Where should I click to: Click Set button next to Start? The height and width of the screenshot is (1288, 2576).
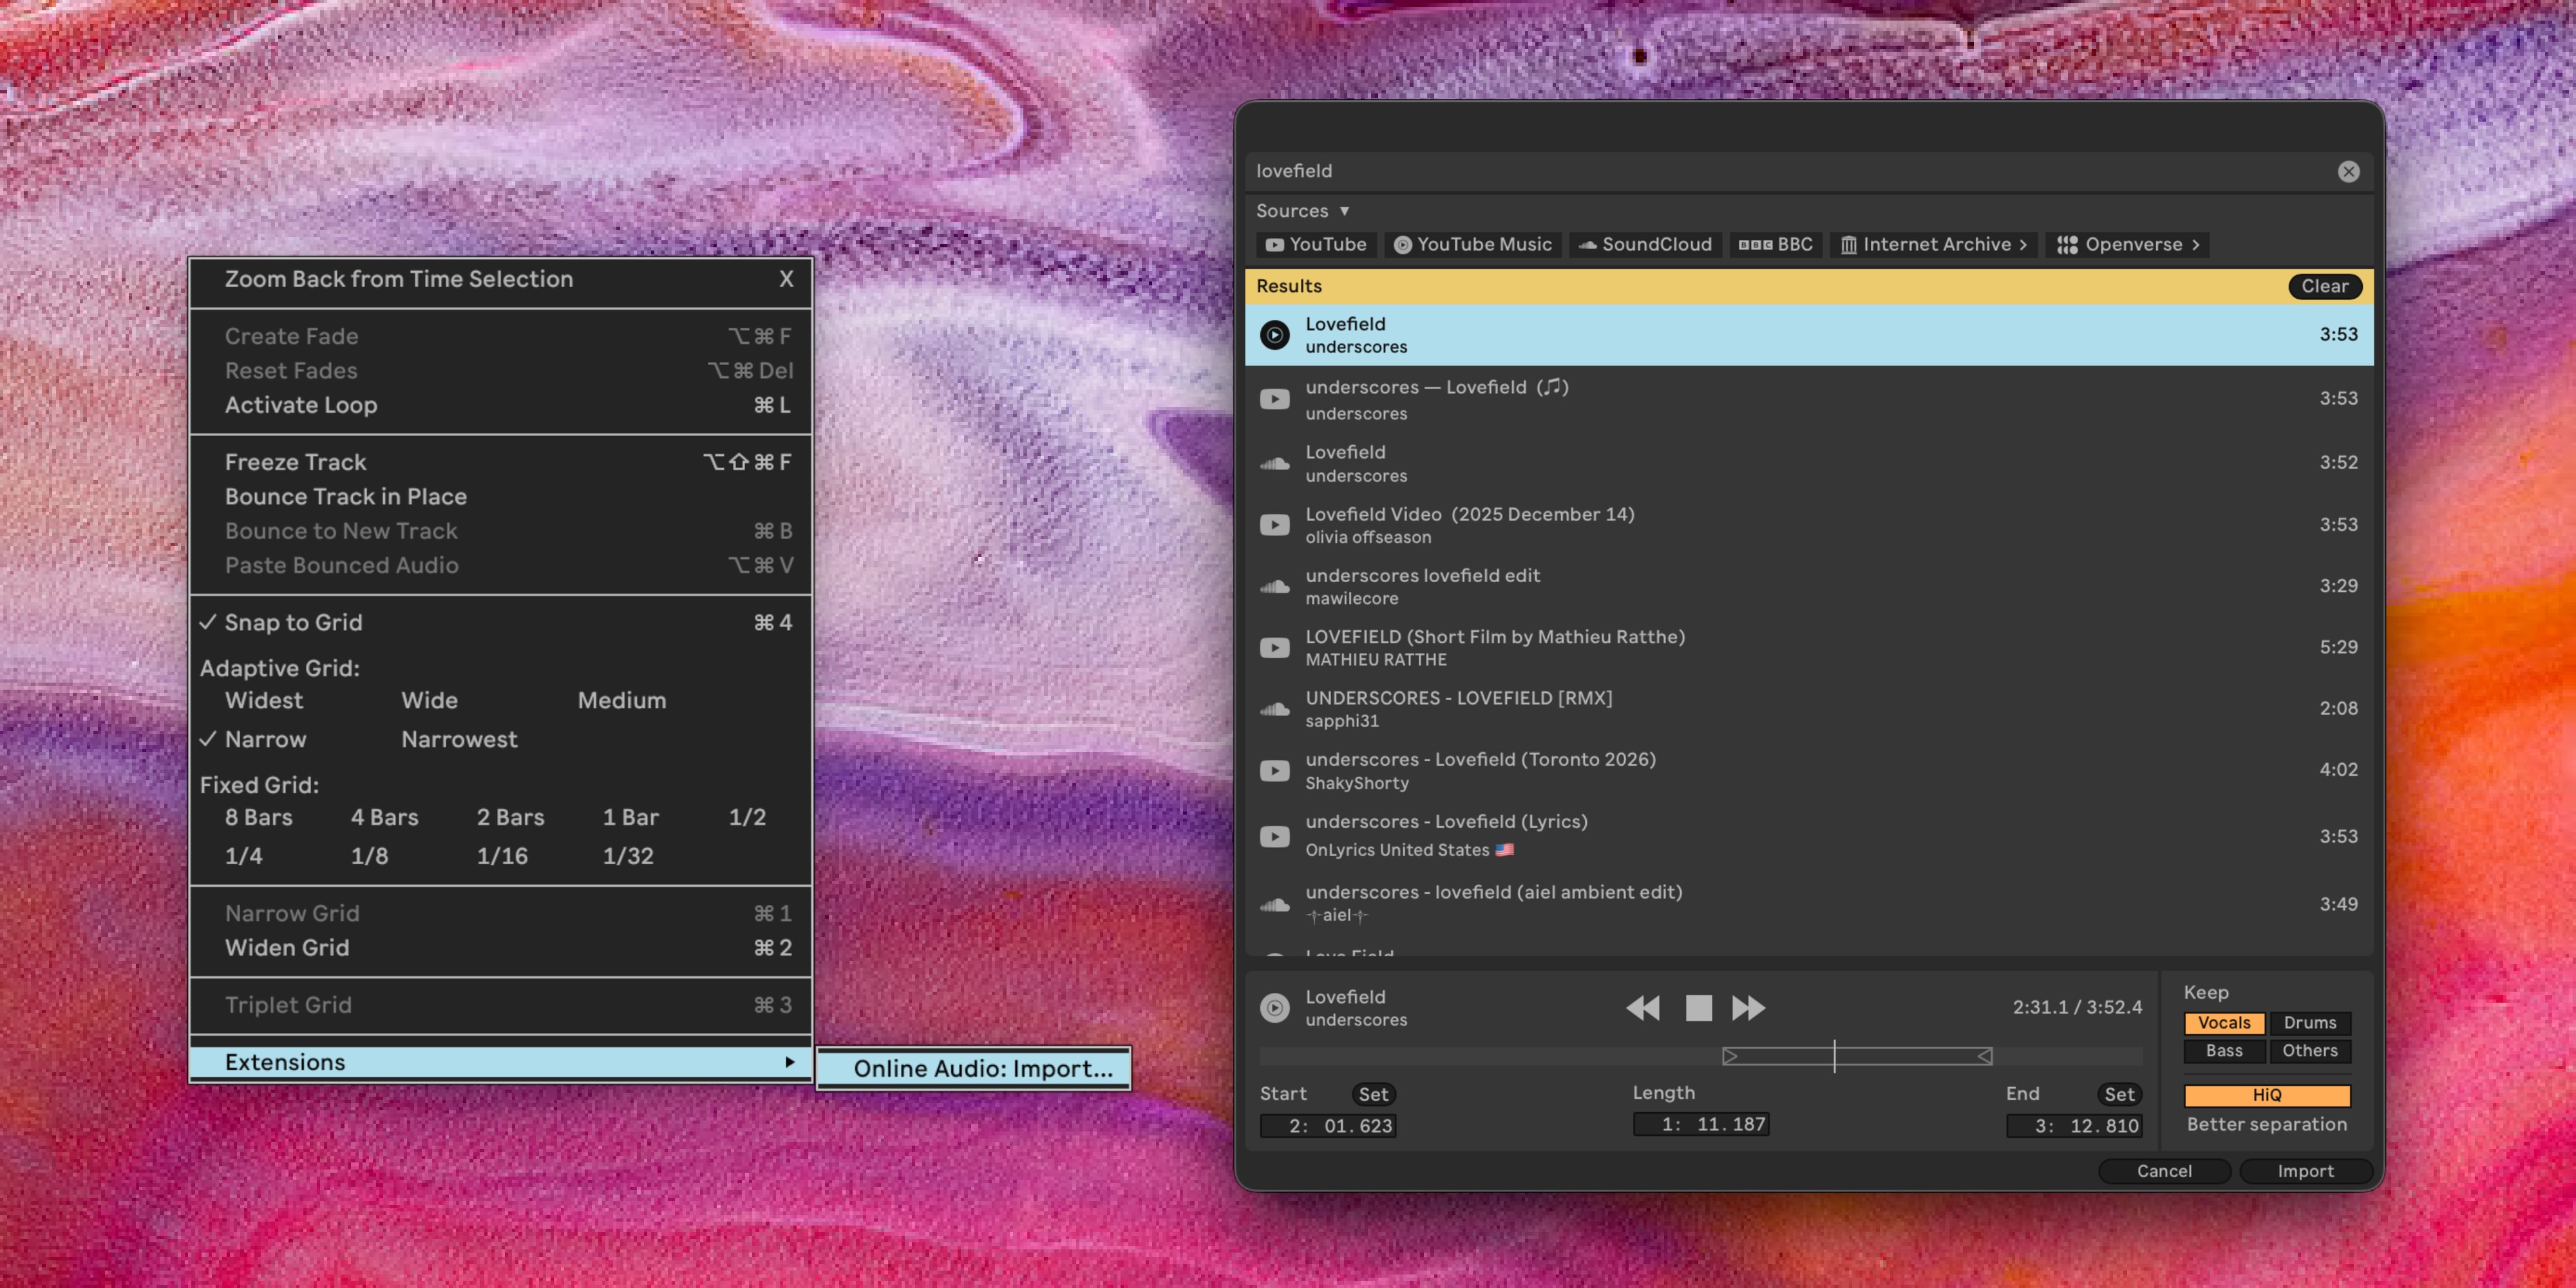coord(1373,1094)
